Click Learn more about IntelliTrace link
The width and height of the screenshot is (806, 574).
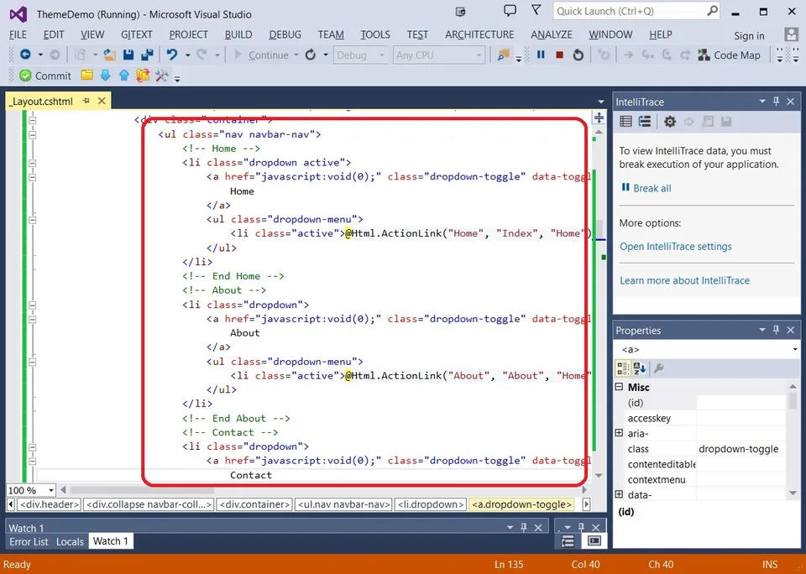coord(684,280)
